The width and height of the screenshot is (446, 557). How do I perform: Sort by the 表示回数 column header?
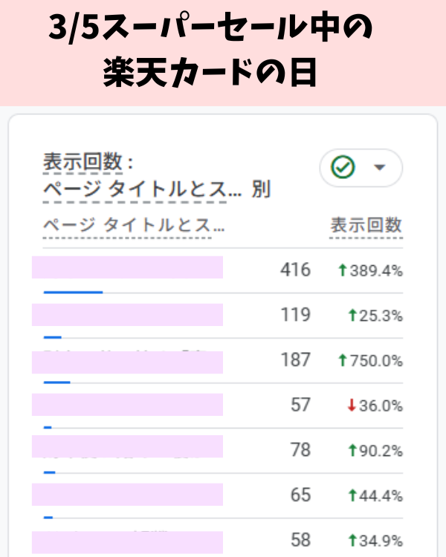366,225
